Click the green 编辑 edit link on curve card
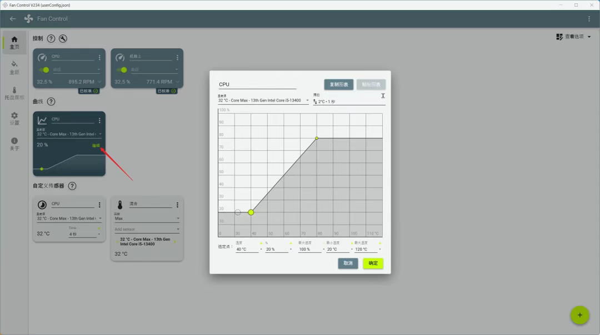Viewport: 600px width, 335px height. coord(96,145)
